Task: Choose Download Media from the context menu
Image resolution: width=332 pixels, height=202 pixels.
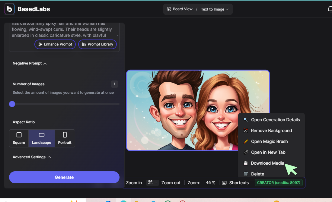Action: [267, 163]
